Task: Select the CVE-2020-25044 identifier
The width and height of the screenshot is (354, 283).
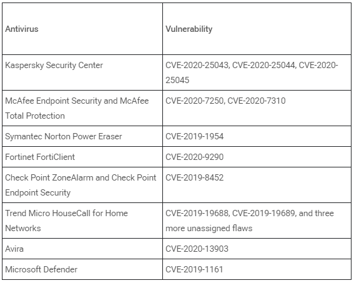Action: (264, 65)
